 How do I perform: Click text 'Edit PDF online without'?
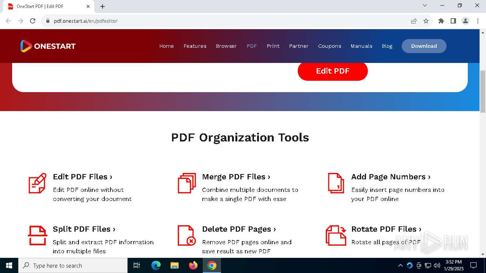pos(88,190)
